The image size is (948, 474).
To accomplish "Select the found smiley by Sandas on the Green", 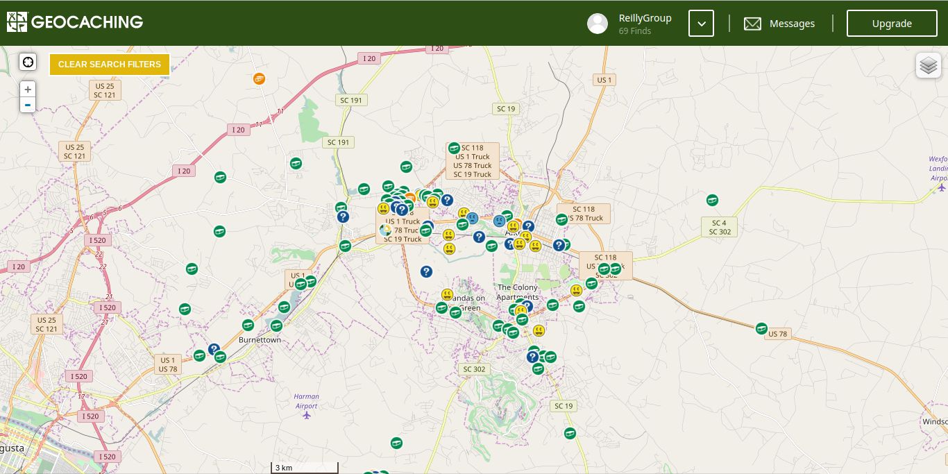I will click(447, 295).
